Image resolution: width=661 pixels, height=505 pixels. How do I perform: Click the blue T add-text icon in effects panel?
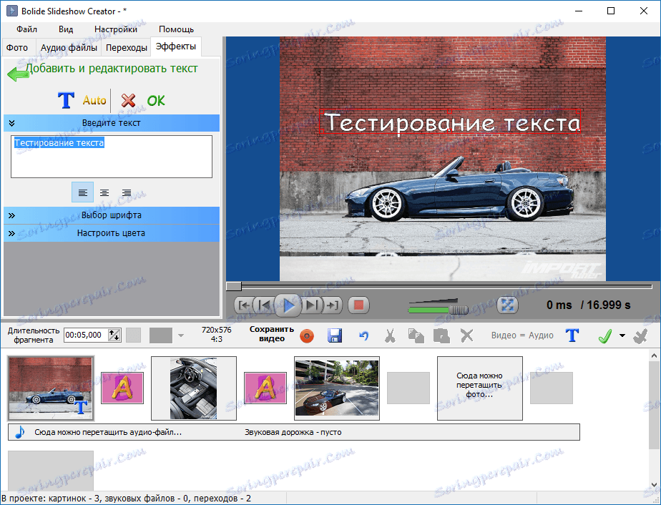[x=66, y=100]
